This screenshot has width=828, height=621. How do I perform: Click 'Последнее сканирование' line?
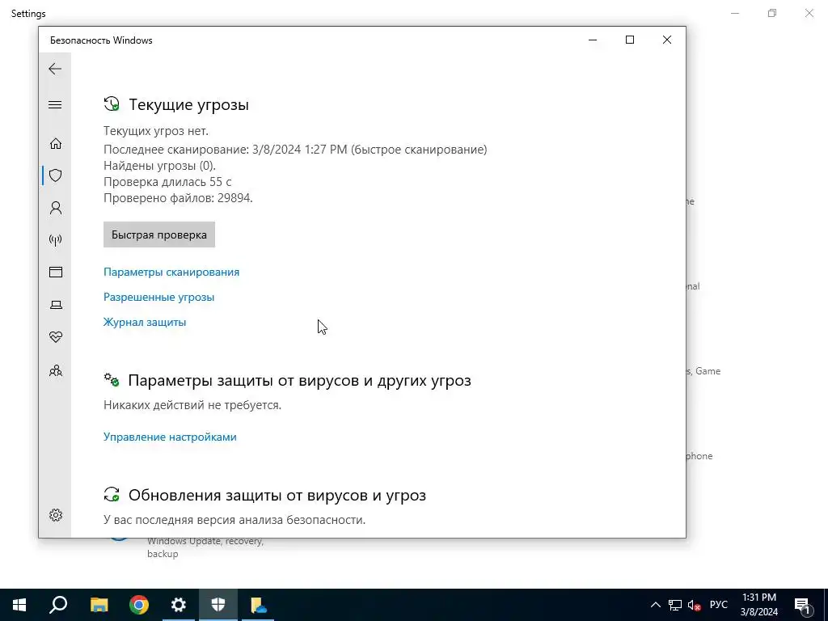(x=295, y=150)
